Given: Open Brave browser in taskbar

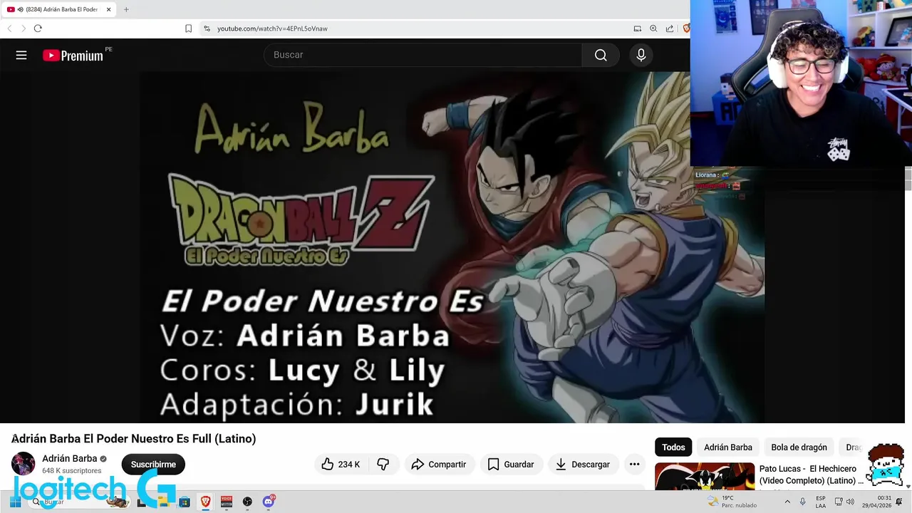Looking at the screenshot, I should click(x=206, y=502).
